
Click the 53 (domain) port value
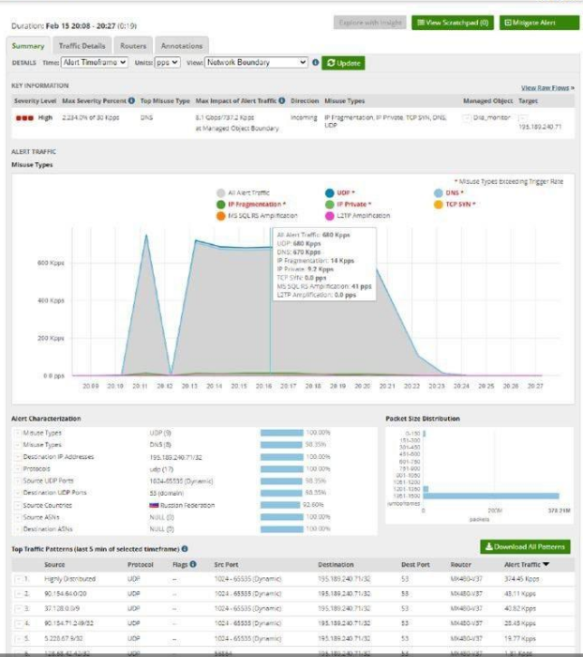(167, 493)
